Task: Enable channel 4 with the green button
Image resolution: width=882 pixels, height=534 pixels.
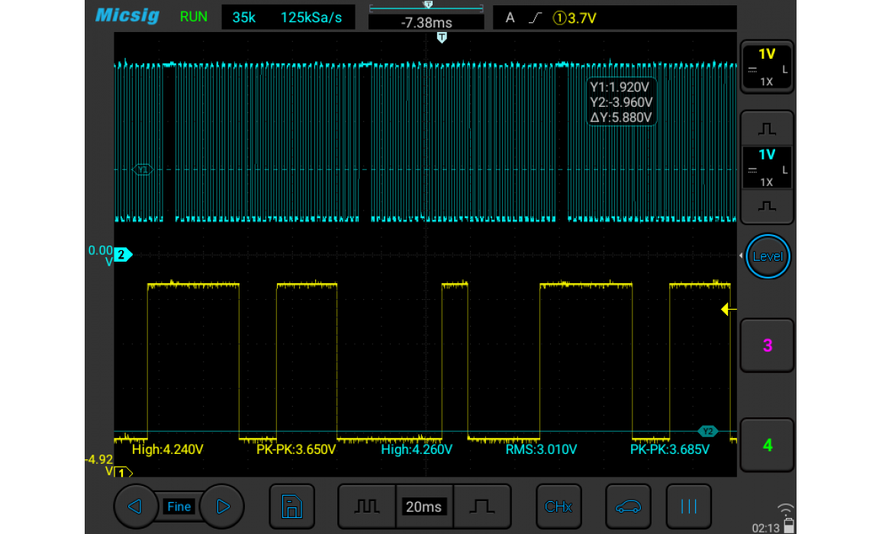Action: click(767, 446)
